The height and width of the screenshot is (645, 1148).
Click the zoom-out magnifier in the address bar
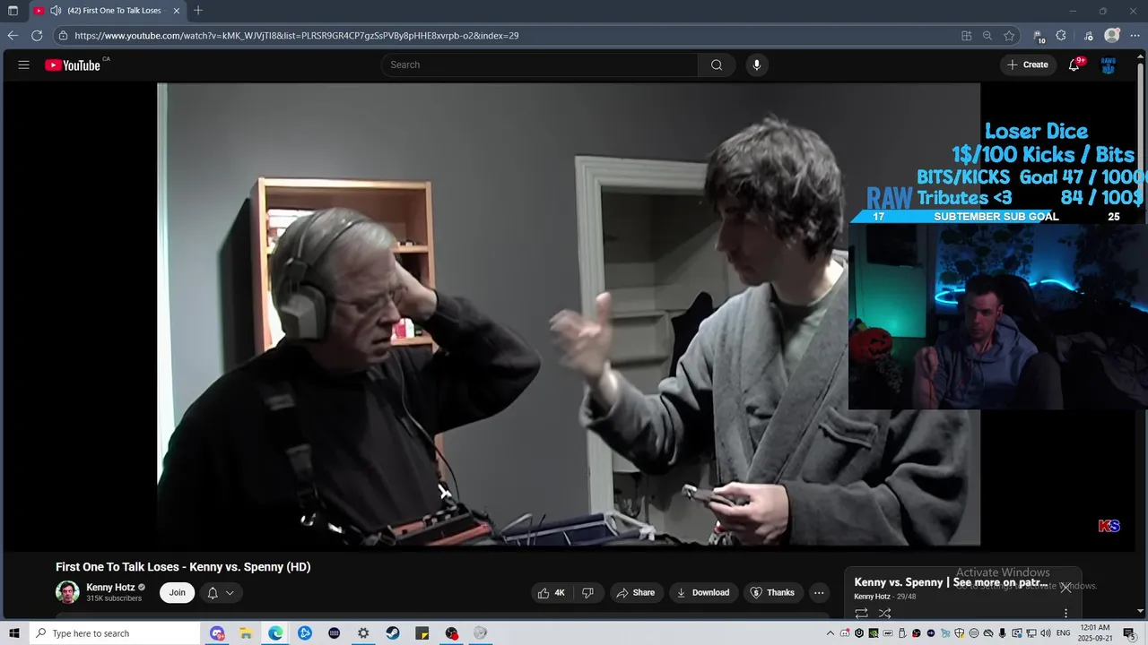click(987, 36)
